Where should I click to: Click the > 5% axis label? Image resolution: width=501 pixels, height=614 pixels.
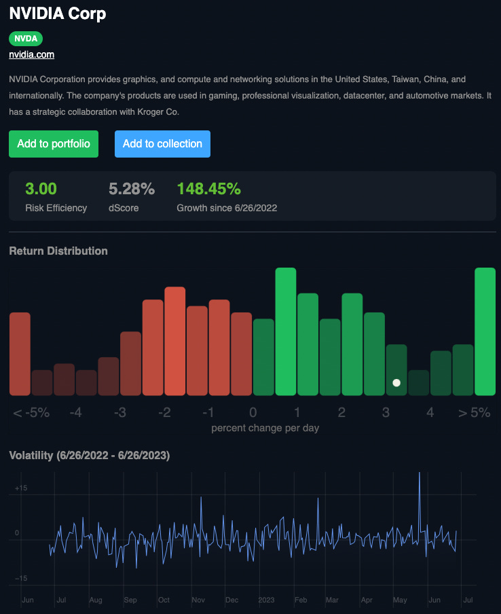(474, 412)
